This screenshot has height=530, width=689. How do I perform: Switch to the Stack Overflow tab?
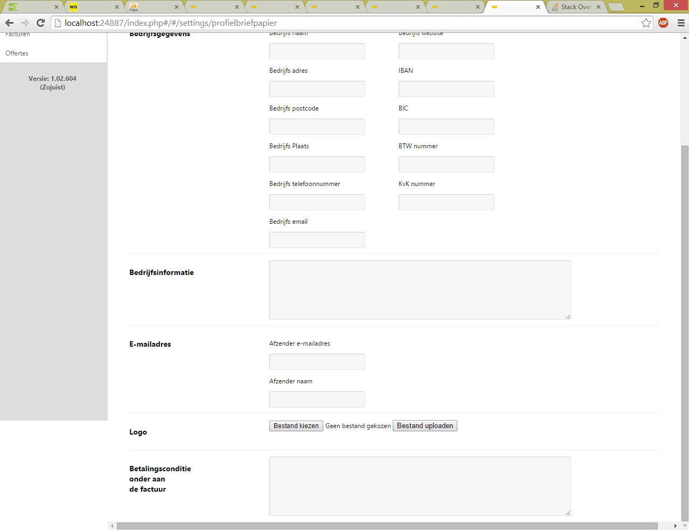tap(576, 7)
